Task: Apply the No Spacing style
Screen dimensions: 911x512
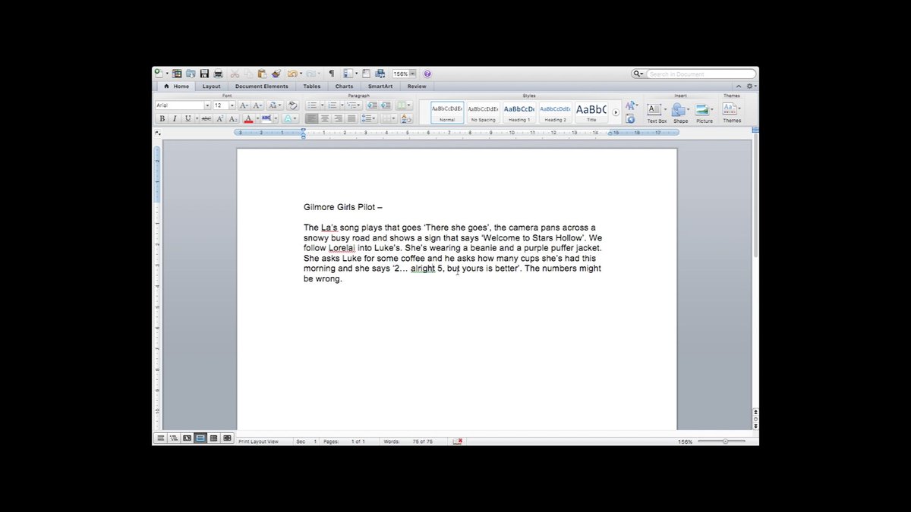Action: 483,112
